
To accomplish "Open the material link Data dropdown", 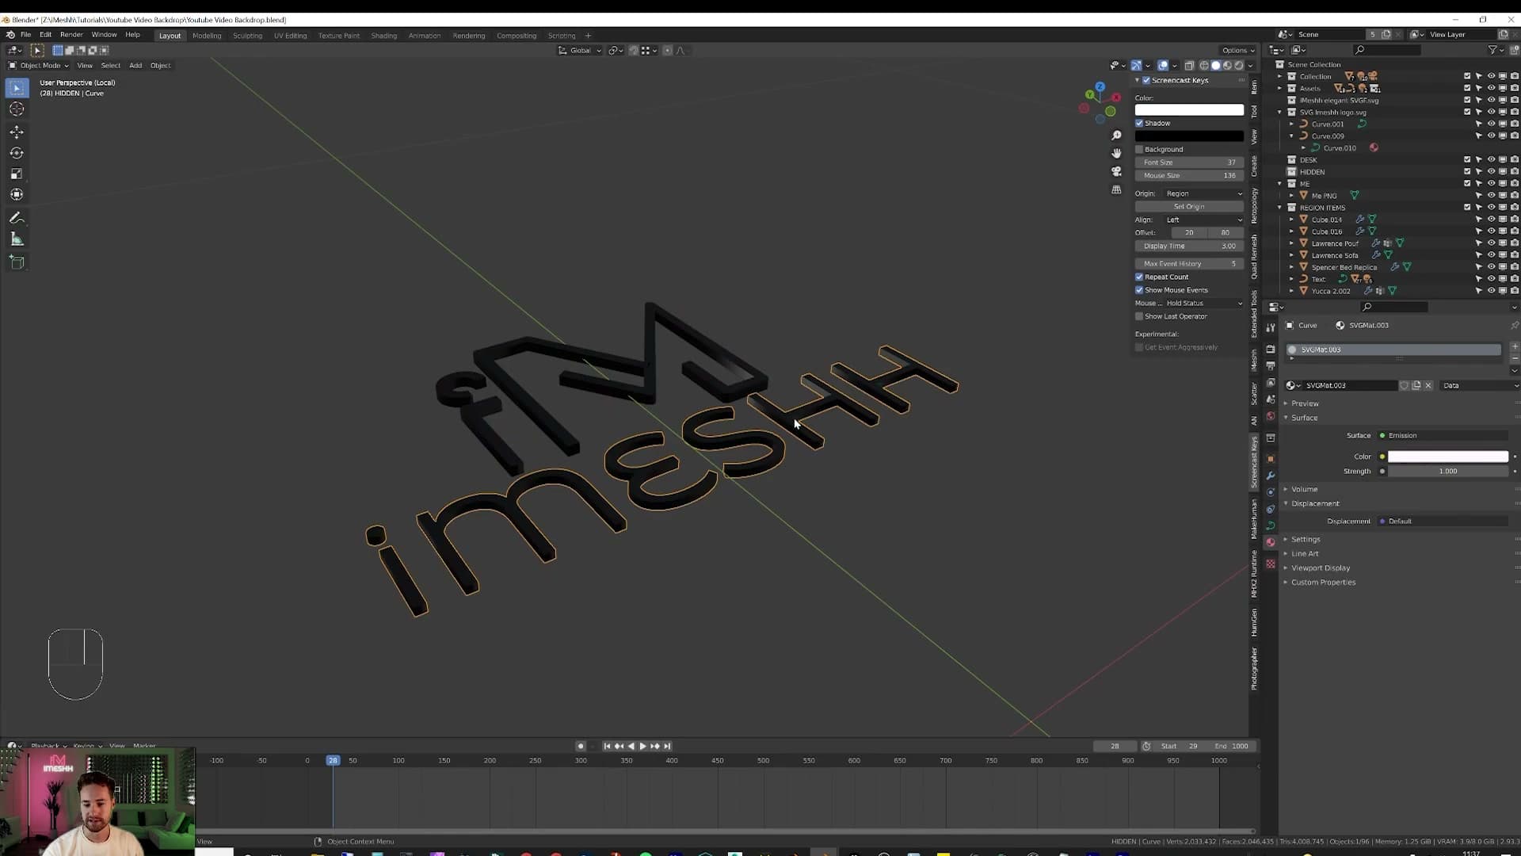I will click(x=1479, y=385).
